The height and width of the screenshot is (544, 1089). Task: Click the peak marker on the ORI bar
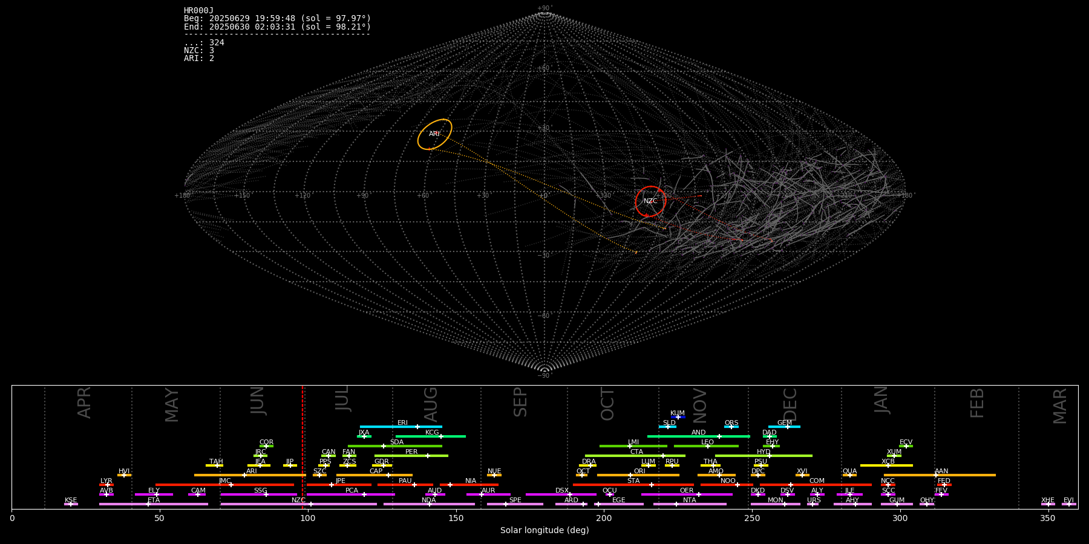coord(630,475)
